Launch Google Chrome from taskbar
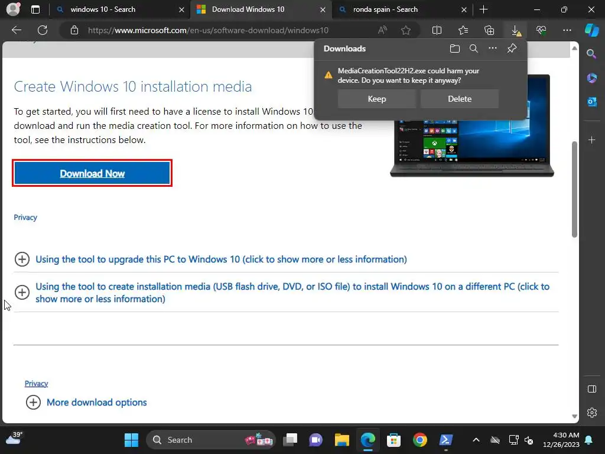 tap(420, 440)
